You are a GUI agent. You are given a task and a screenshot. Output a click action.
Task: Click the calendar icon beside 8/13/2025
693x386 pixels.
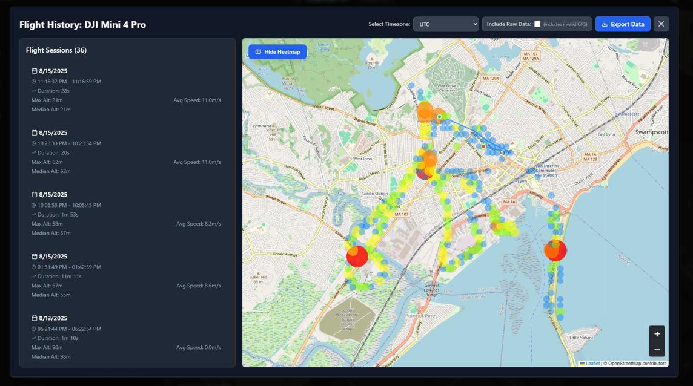35,318
